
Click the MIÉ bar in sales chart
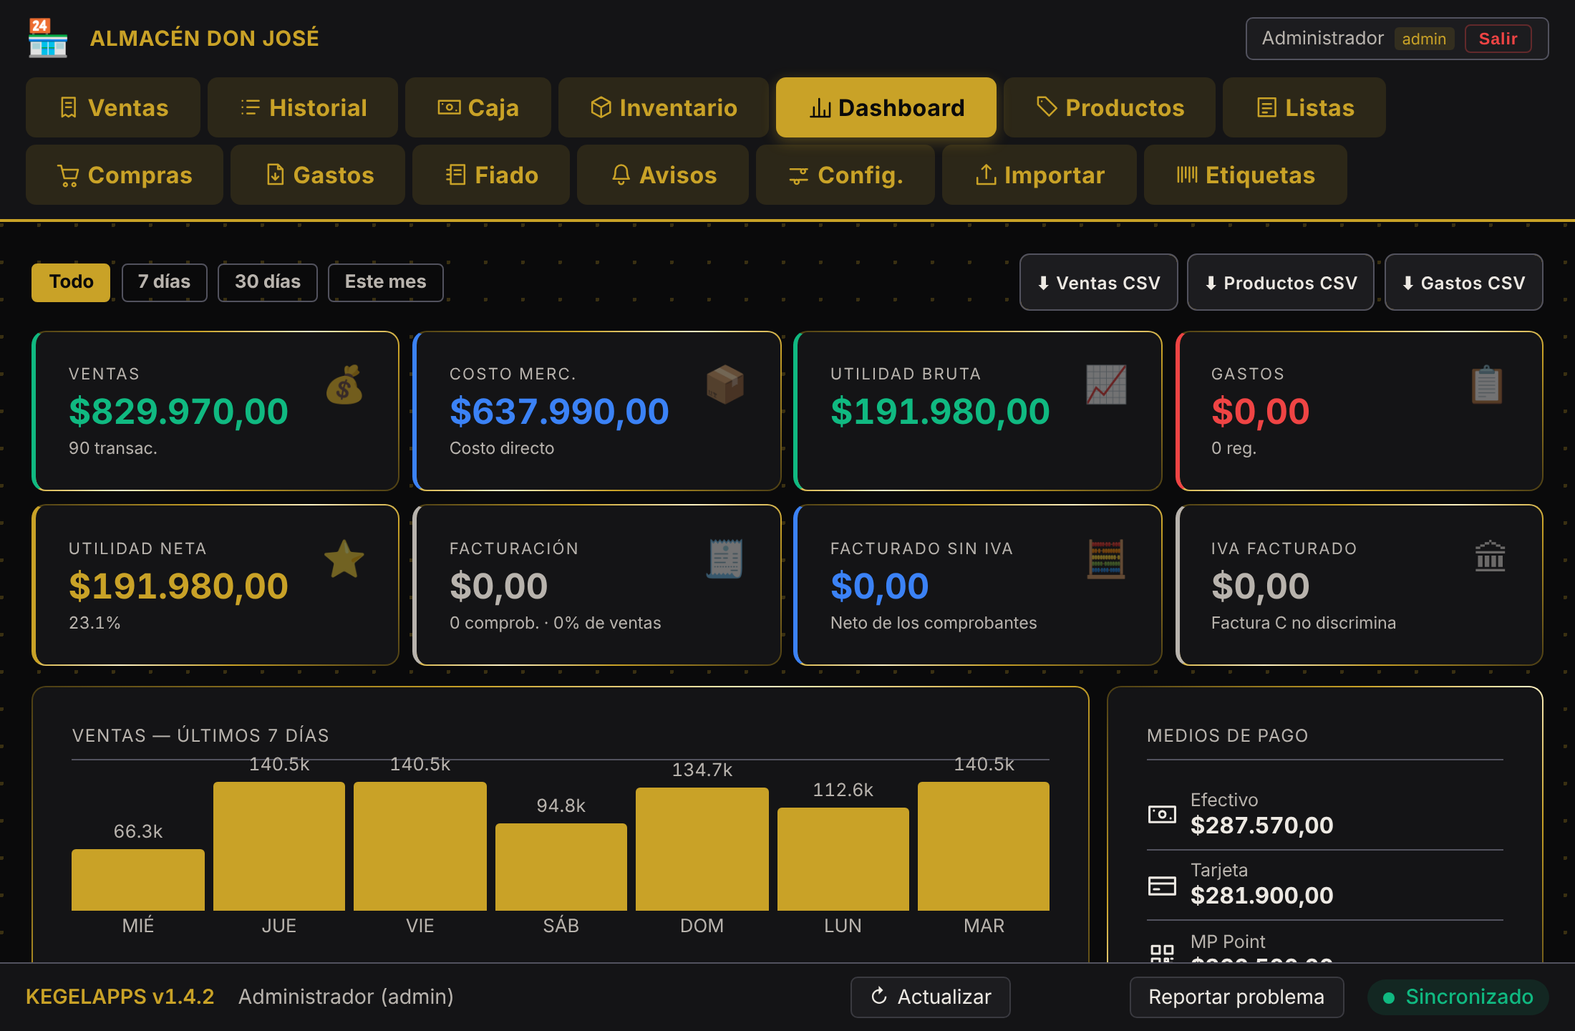tap(138, 880)
